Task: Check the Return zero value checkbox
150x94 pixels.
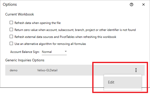Action: point(11,30)
